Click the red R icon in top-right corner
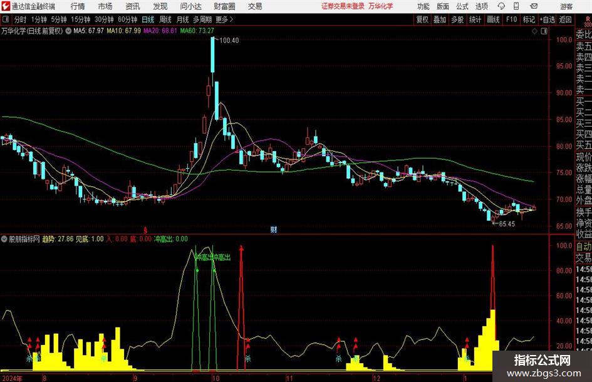The width and height of the screenshot is (592, 382). pyautogui.click(x=588, y=19)
